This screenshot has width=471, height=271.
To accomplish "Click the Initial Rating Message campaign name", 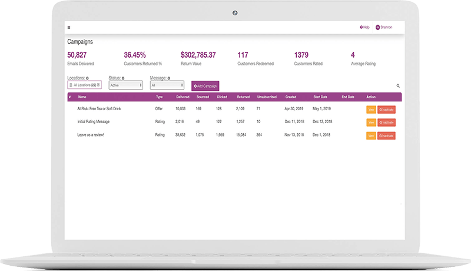I will click(94, 122).
